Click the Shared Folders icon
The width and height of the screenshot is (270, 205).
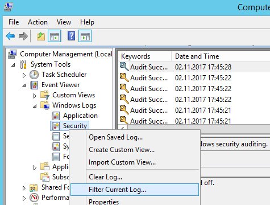pyautogui.click(x=34, y=187)
